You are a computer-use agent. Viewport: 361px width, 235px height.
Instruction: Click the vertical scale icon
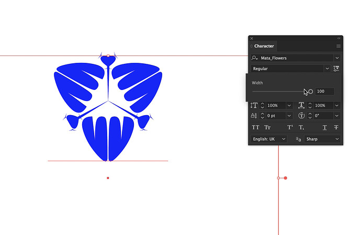pyautogui.click(x=254, y=106)
